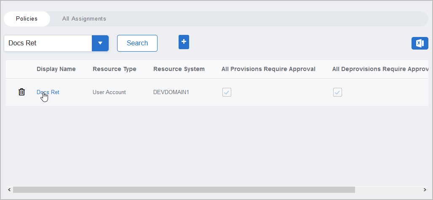The height and width of the screenshot is (200, 433).
Task: Delete the Docs Ret policy with trash icon
Action: tap(22, 92)
